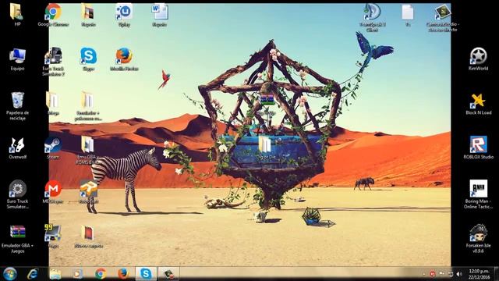Open Windows Media Player from the taskbar

click(x=77, y=274)
